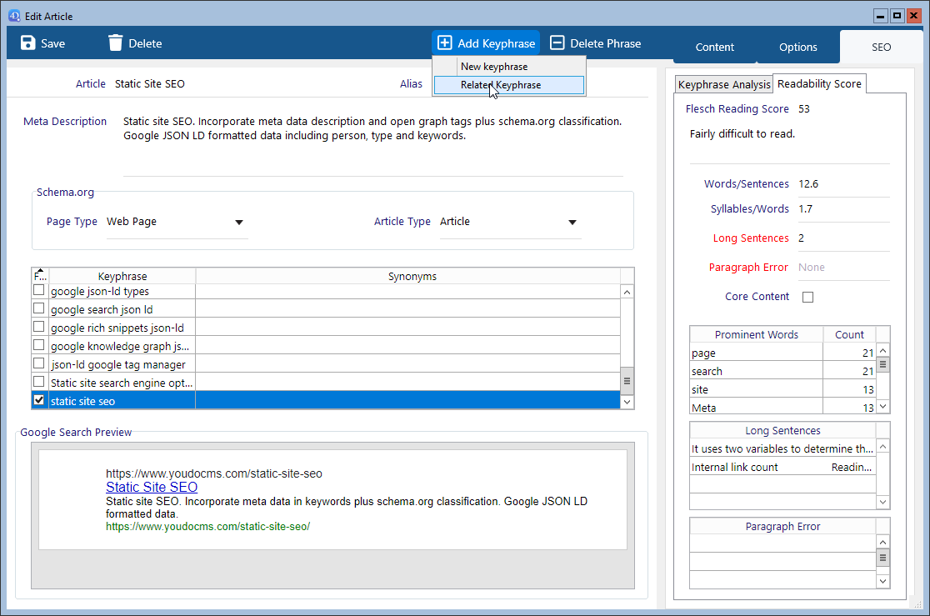Click the Static Site SEO preview link

click(x=152, y=488)
